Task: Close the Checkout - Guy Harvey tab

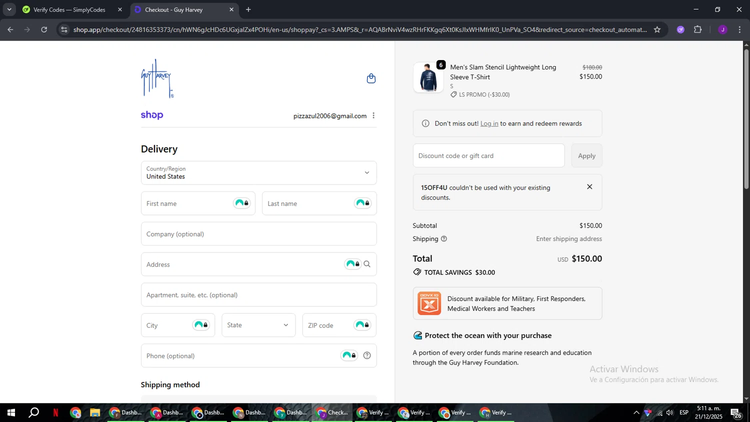Action: [231, 9]
